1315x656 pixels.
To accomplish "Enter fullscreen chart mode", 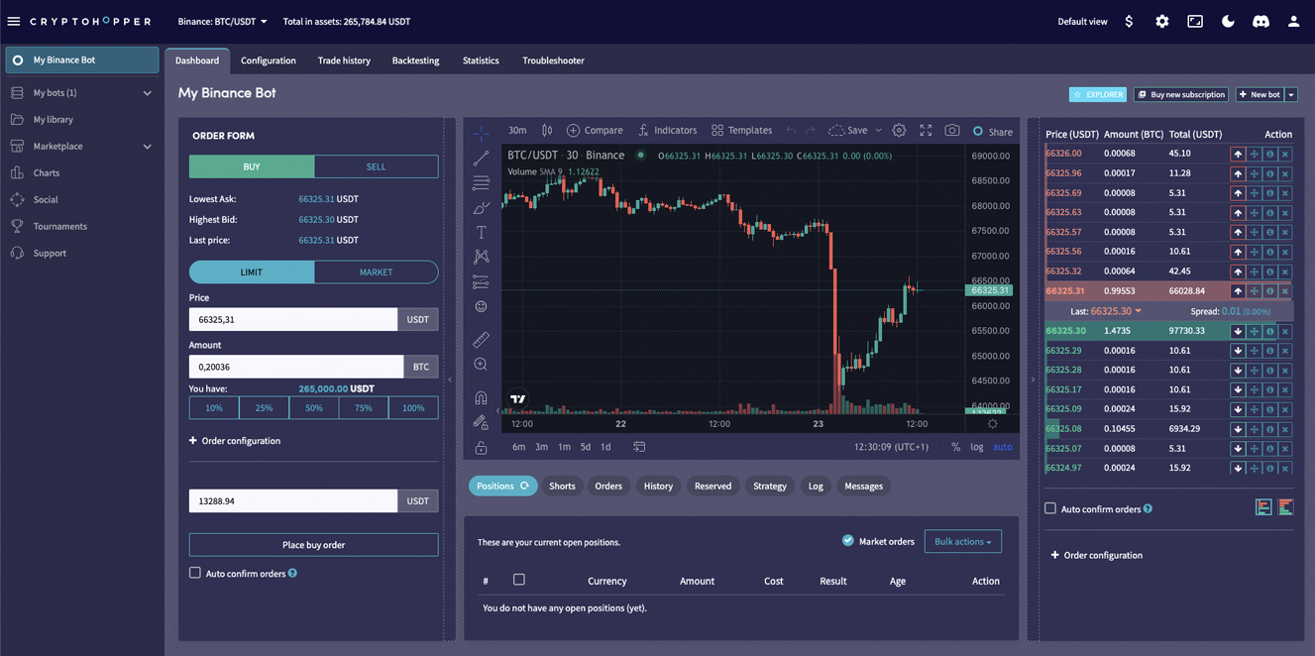I will click(x=926, y=131).
